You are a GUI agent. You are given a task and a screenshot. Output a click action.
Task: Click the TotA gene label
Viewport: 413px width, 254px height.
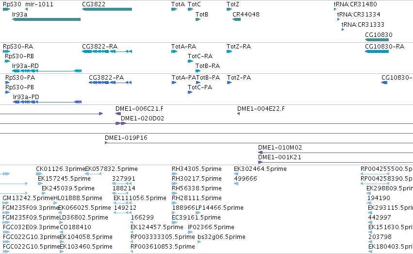click(x=178, y=4)
